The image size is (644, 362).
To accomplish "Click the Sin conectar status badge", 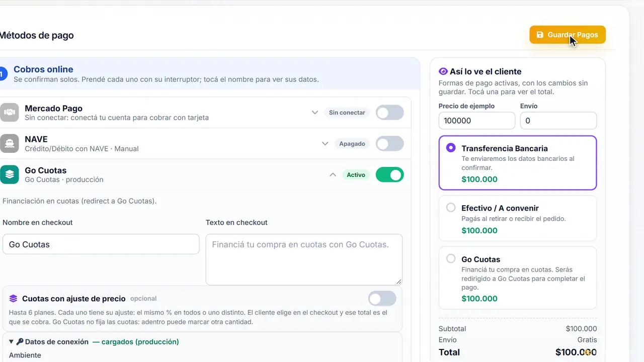I will coord(347,113).
